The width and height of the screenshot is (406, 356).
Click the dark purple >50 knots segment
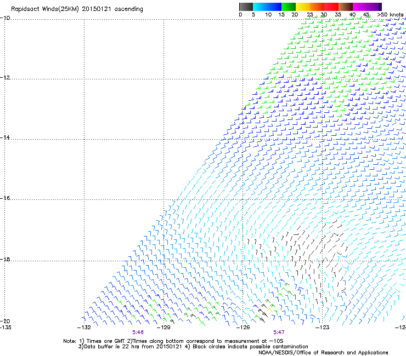click(x=380, y=7)
